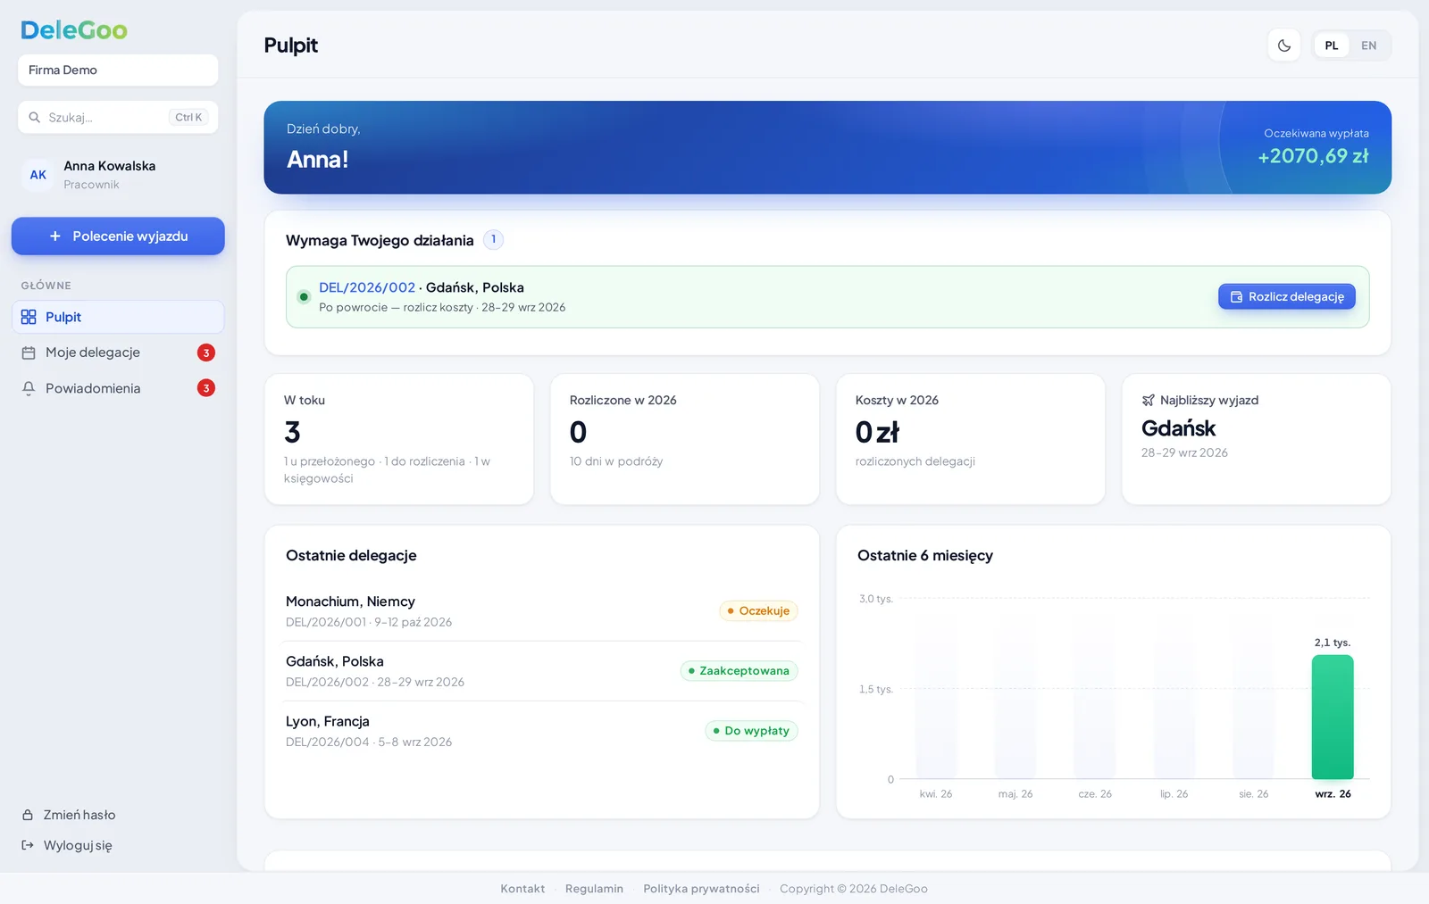This screenshot has height=904, width=1429.
Task: Click the Powiadomienia bell icon
Action: (29, 388)
